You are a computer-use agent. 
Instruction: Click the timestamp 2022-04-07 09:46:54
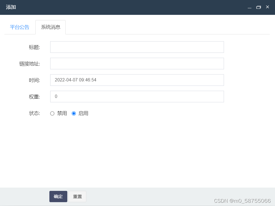point(76,80)
